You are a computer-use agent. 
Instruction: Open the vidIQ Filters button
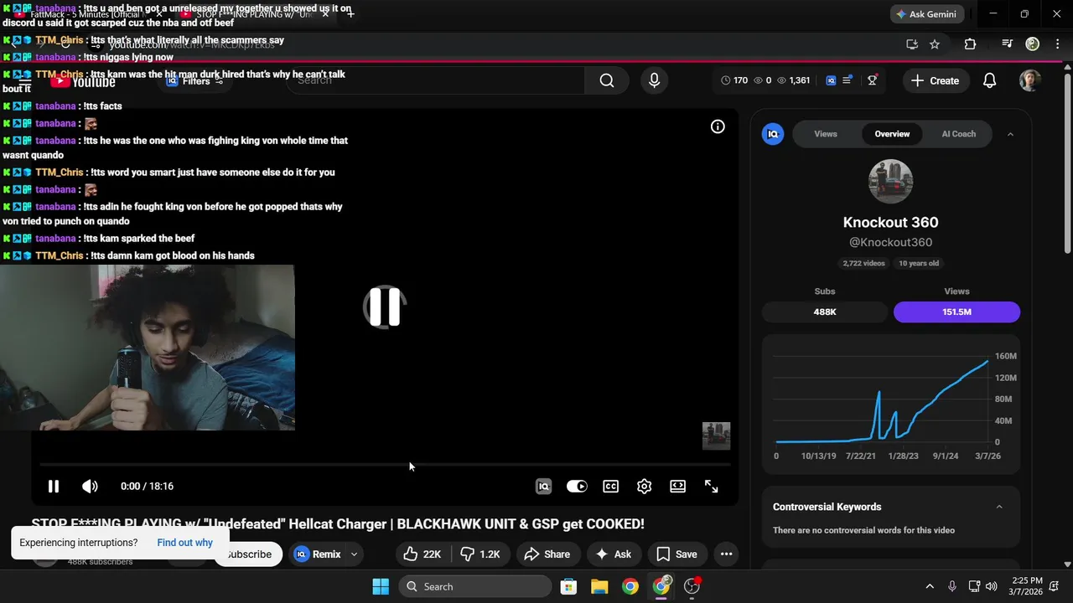tap(195, 81)
